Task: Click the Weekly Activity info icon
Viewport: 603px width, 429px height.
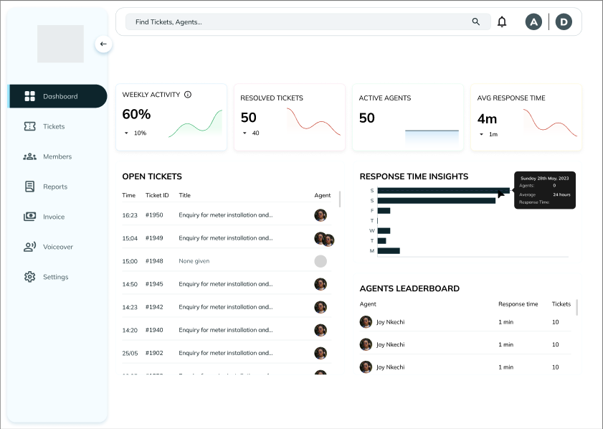Action: (188, 95)
